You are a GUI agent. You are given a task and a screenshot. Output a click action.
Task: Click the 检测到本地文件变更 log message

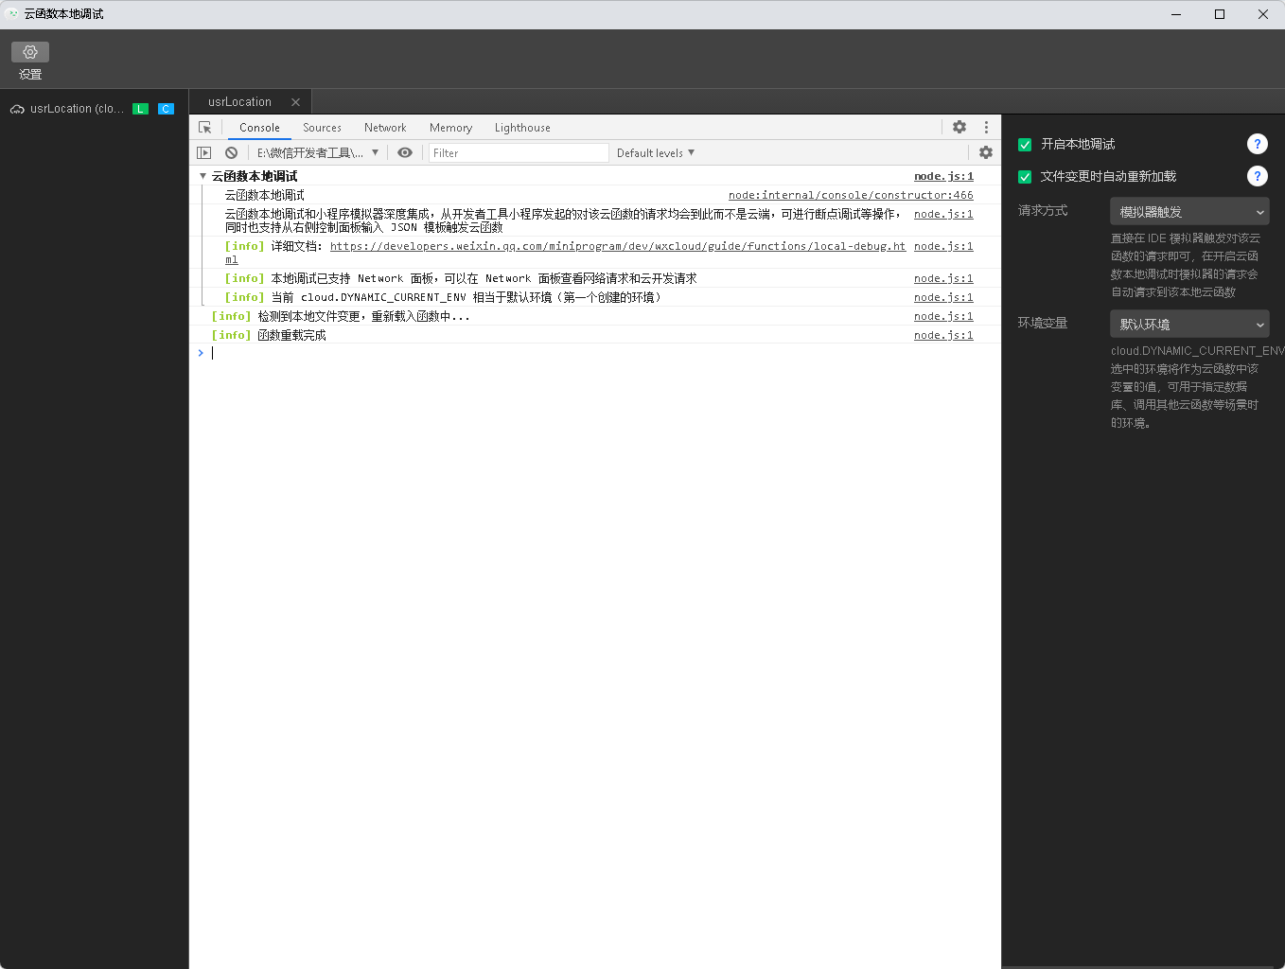(363, 316)
